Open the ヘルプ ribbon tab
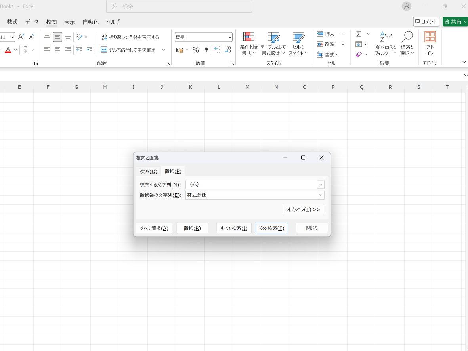 tap(113, 22)
